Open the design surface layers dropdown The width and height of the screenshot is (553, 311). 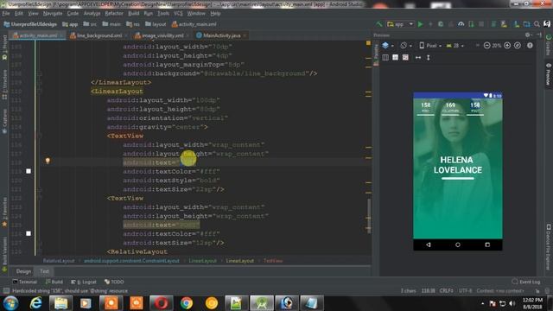388,46
